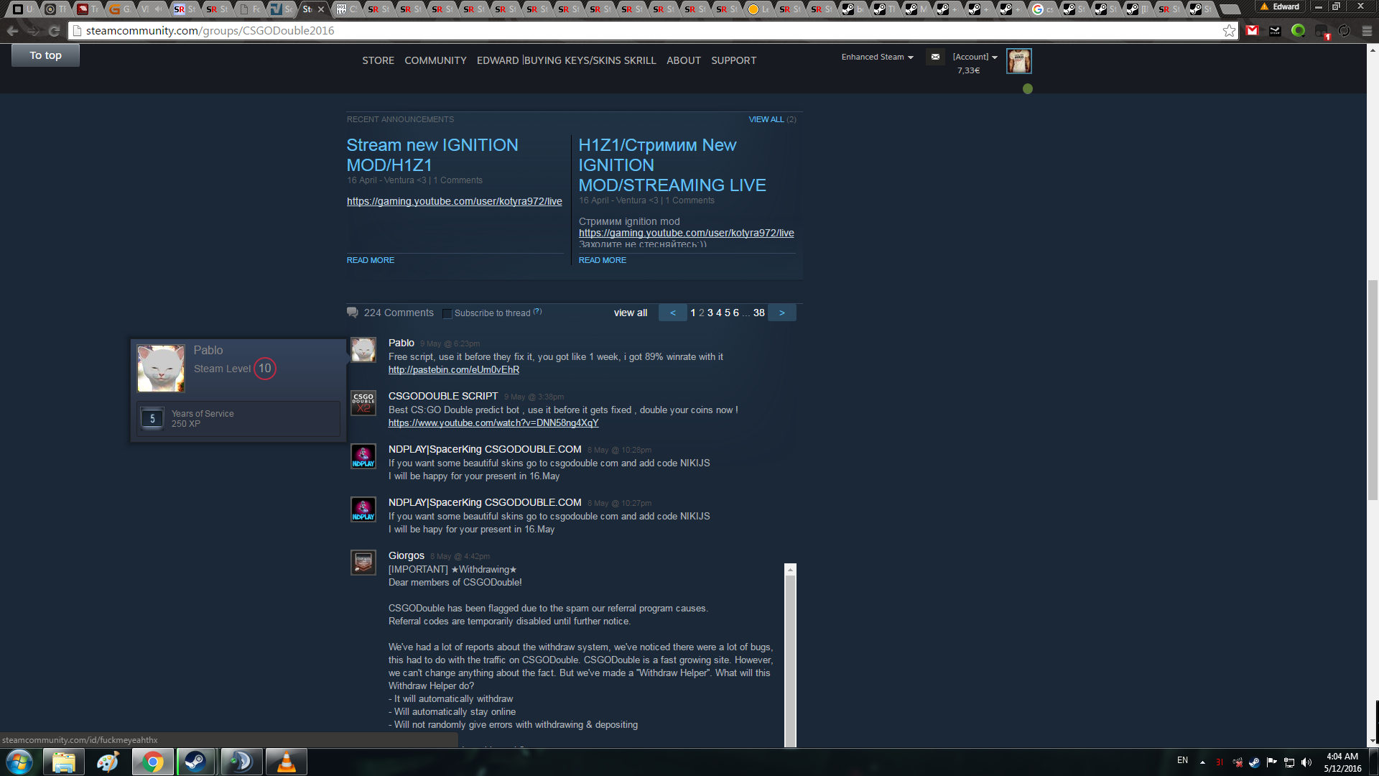1379x776 pixels.
Task: Open the STORE menu item
Action: click(378, 60)
